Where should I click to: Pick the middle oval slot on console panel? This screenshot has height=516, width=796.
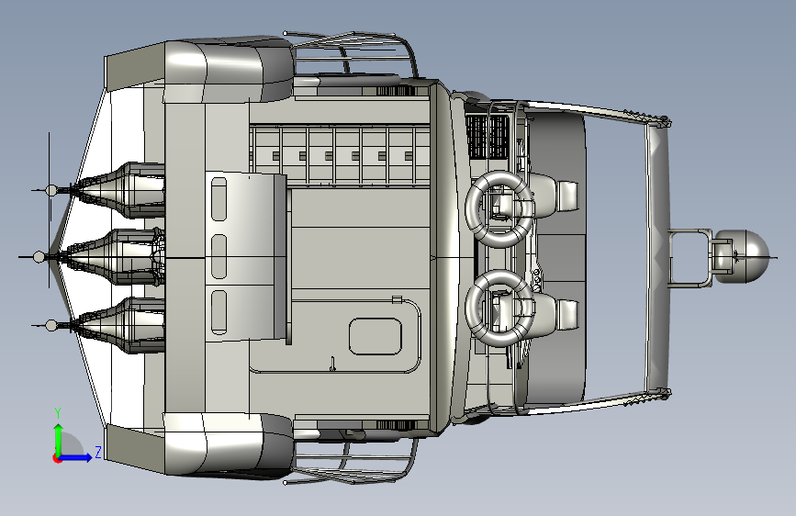[x=219, y=256]
